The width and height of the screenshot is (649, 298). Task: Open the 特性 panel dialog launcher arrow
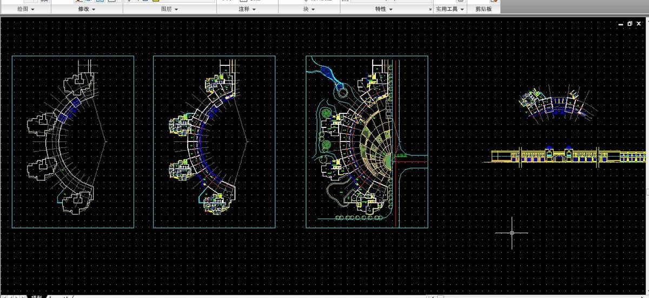pyautogui.click(x=429, y=9)
